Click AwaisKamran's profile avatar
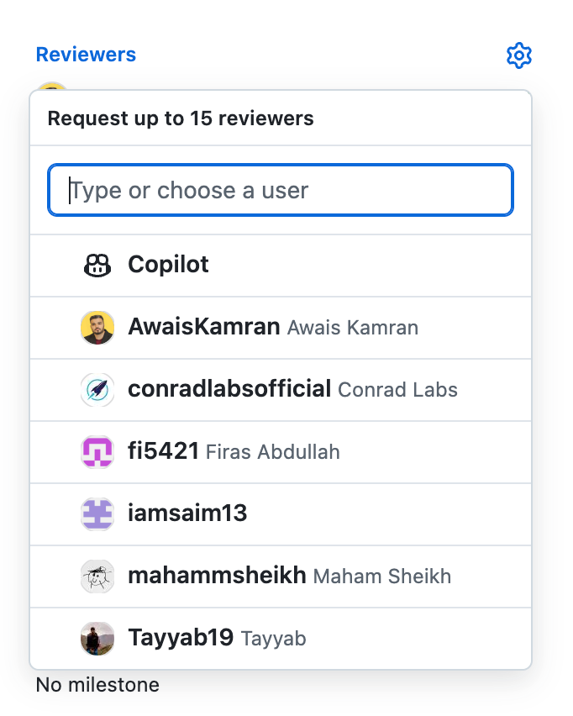This screenshot has height=716, width=573. (97, 328)
